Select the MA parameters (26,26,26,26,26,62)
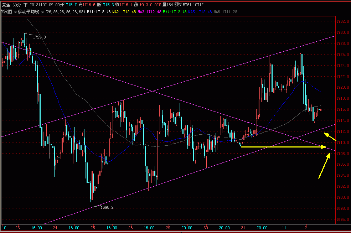The width and height of the screenshot is (351, 233). point(65,12)
